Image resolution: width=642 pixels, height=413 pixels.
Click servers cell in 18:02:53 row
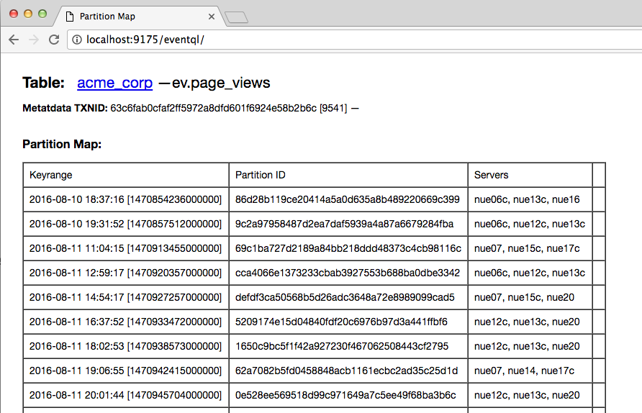click(530, 346)
